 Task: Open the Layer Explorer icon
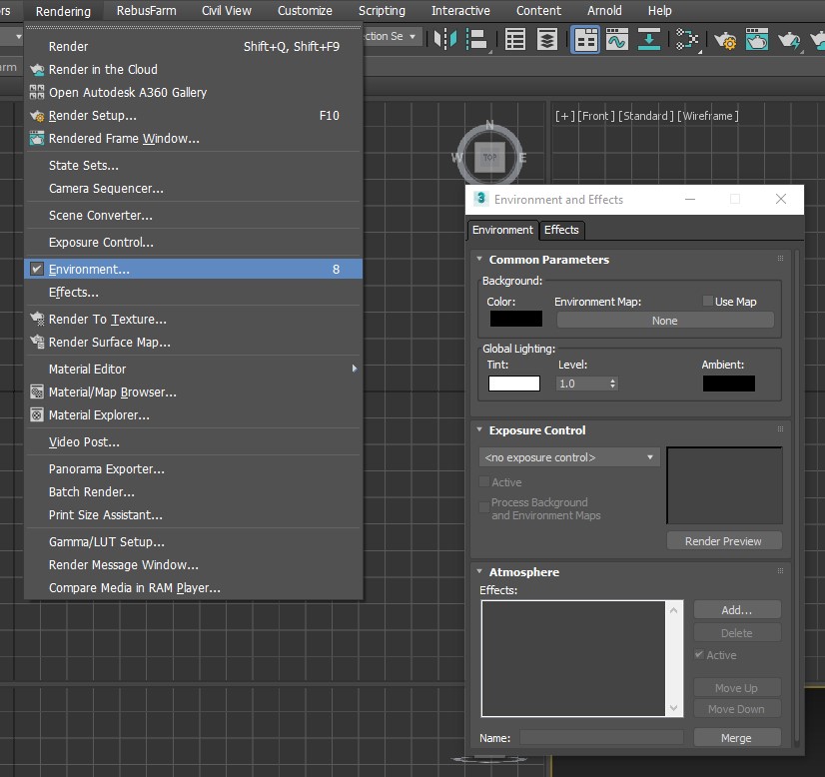coord(547,39)
